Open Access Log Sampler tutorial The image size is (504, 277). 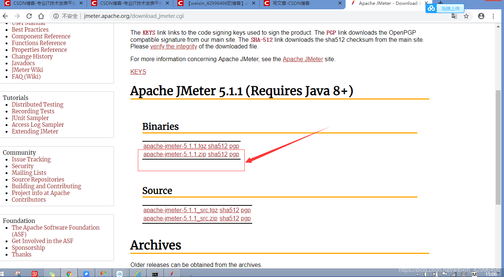(38, 125)
